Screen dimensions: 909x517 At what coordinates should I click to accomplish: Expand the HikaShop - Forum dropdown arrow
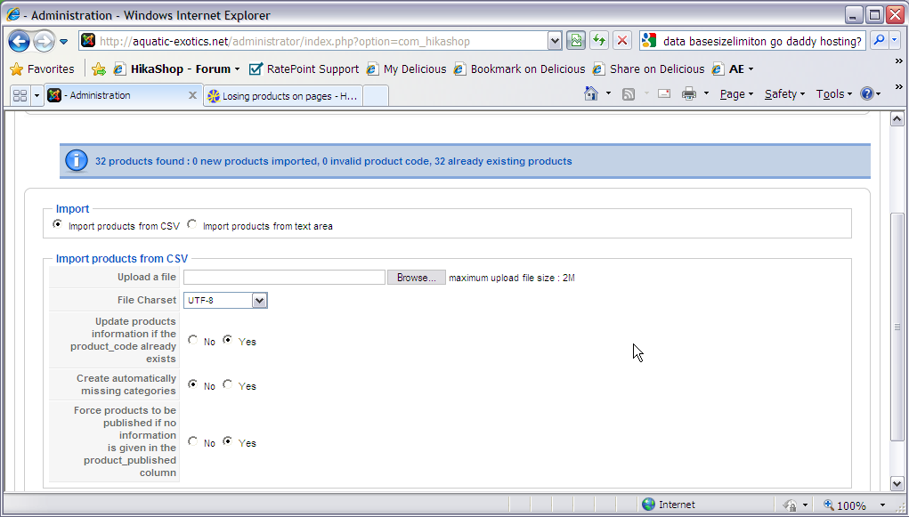point(237,69)
